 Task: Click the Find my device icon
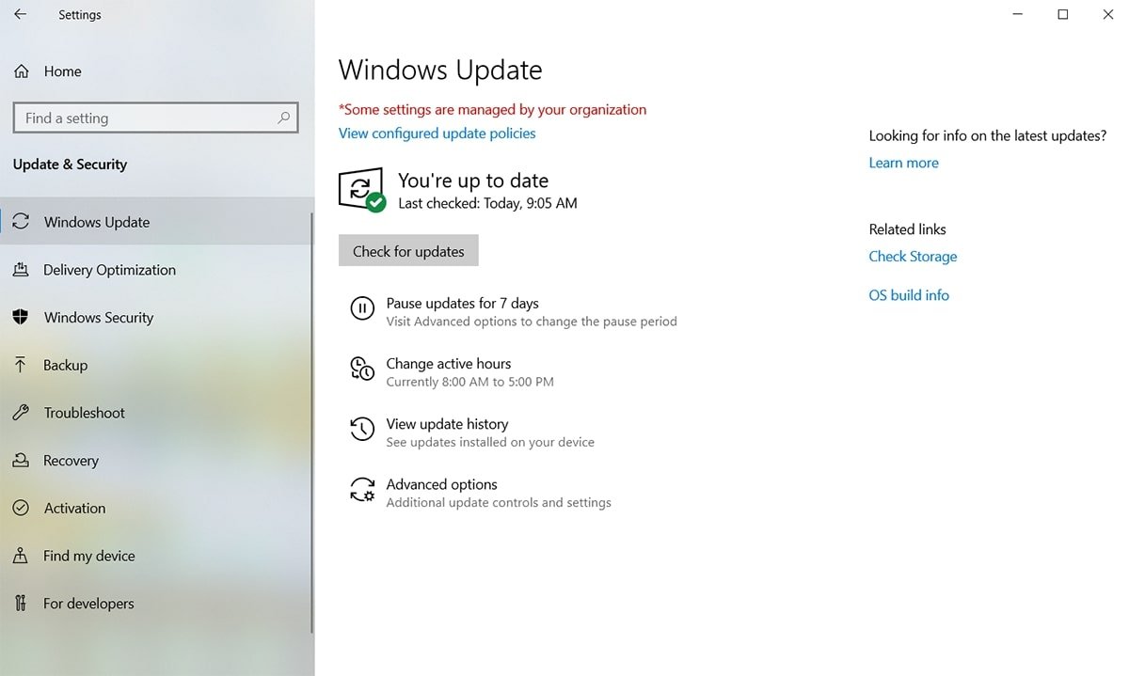pyautogui.click(x=21, y=557)
